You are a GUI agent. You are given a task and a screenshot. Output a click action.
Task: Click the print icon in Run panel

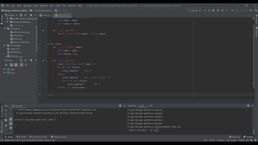point(11,128)
